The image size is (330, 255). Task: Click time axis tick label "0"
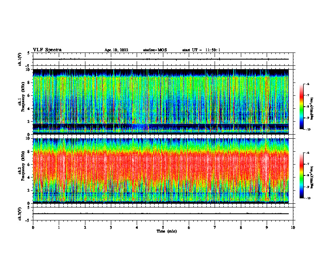pyautogui.click(x=33, y=227)
